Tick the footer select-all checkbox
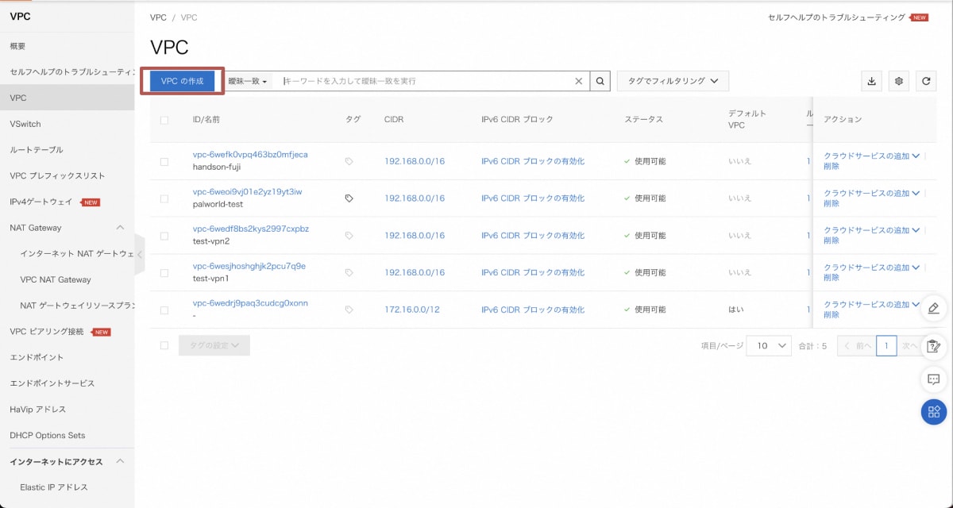Screen dimensions: 953x508 (x=164, y=345)
